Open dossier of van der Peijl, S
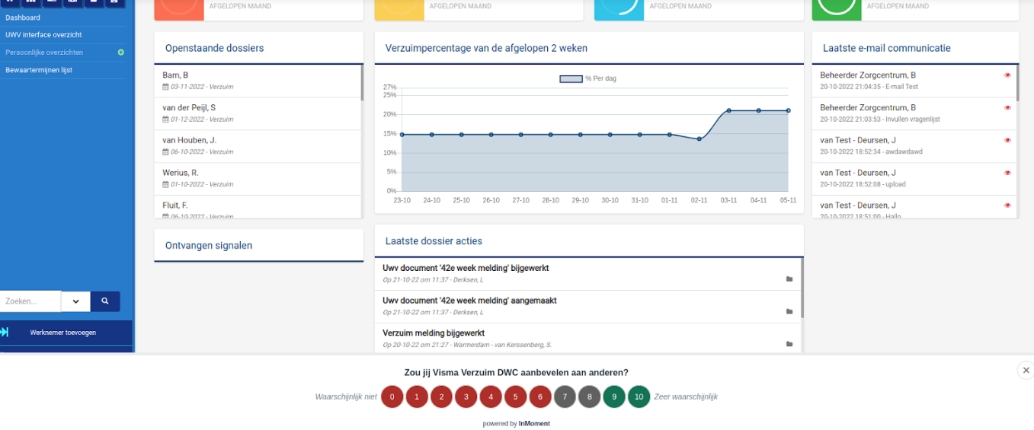1034x430 pixels. pyautogui.click(x=257, y=113)
